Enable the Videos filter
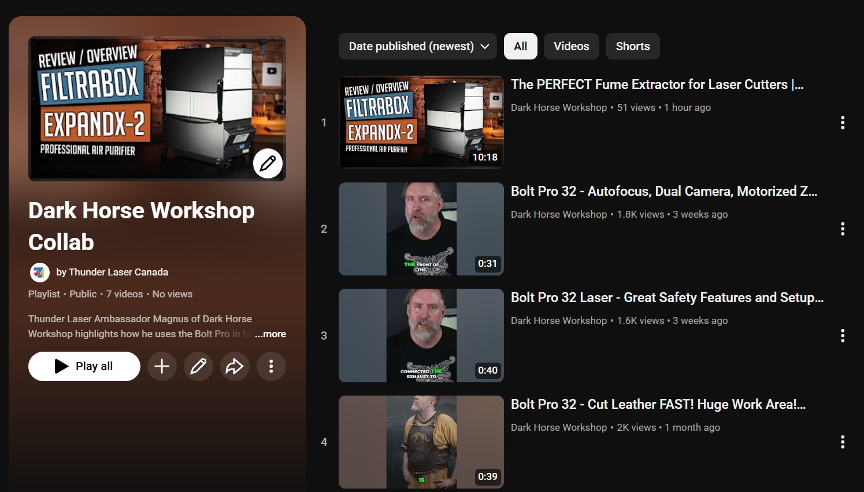 (x=571, y=46)
